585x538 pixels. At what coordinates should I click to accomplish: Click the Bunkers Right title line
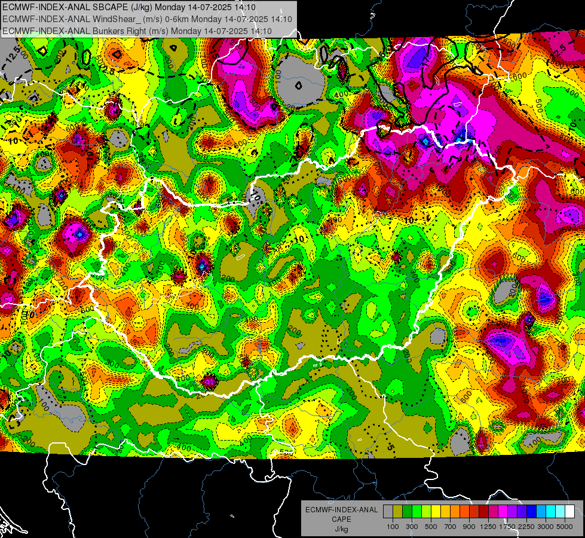(137, 31)
